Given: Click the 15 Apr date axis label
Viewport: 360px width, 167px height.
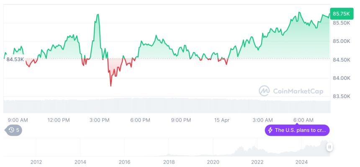Looking at the screenshot, I should 222,120.
